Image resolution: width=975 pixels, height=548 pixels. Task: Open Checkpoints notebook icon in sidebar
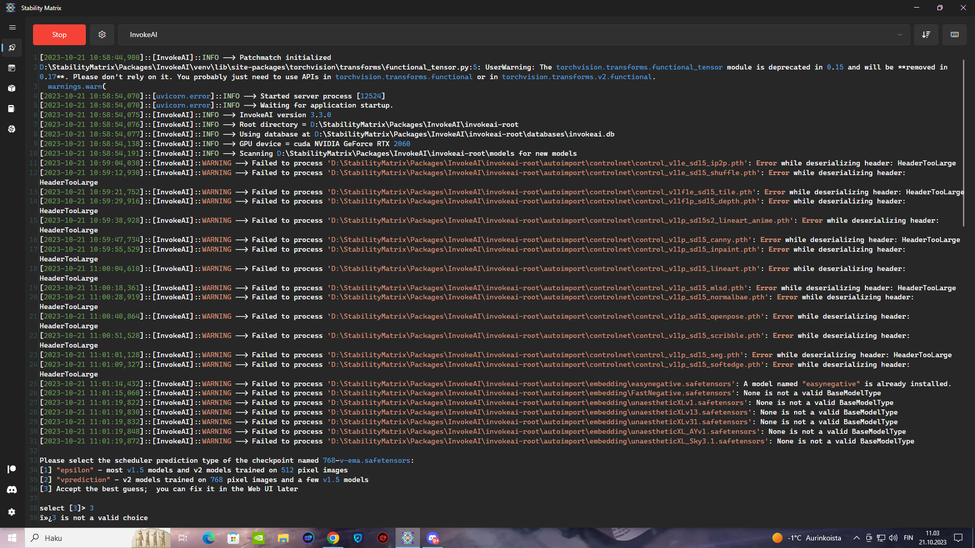point(12,109)
